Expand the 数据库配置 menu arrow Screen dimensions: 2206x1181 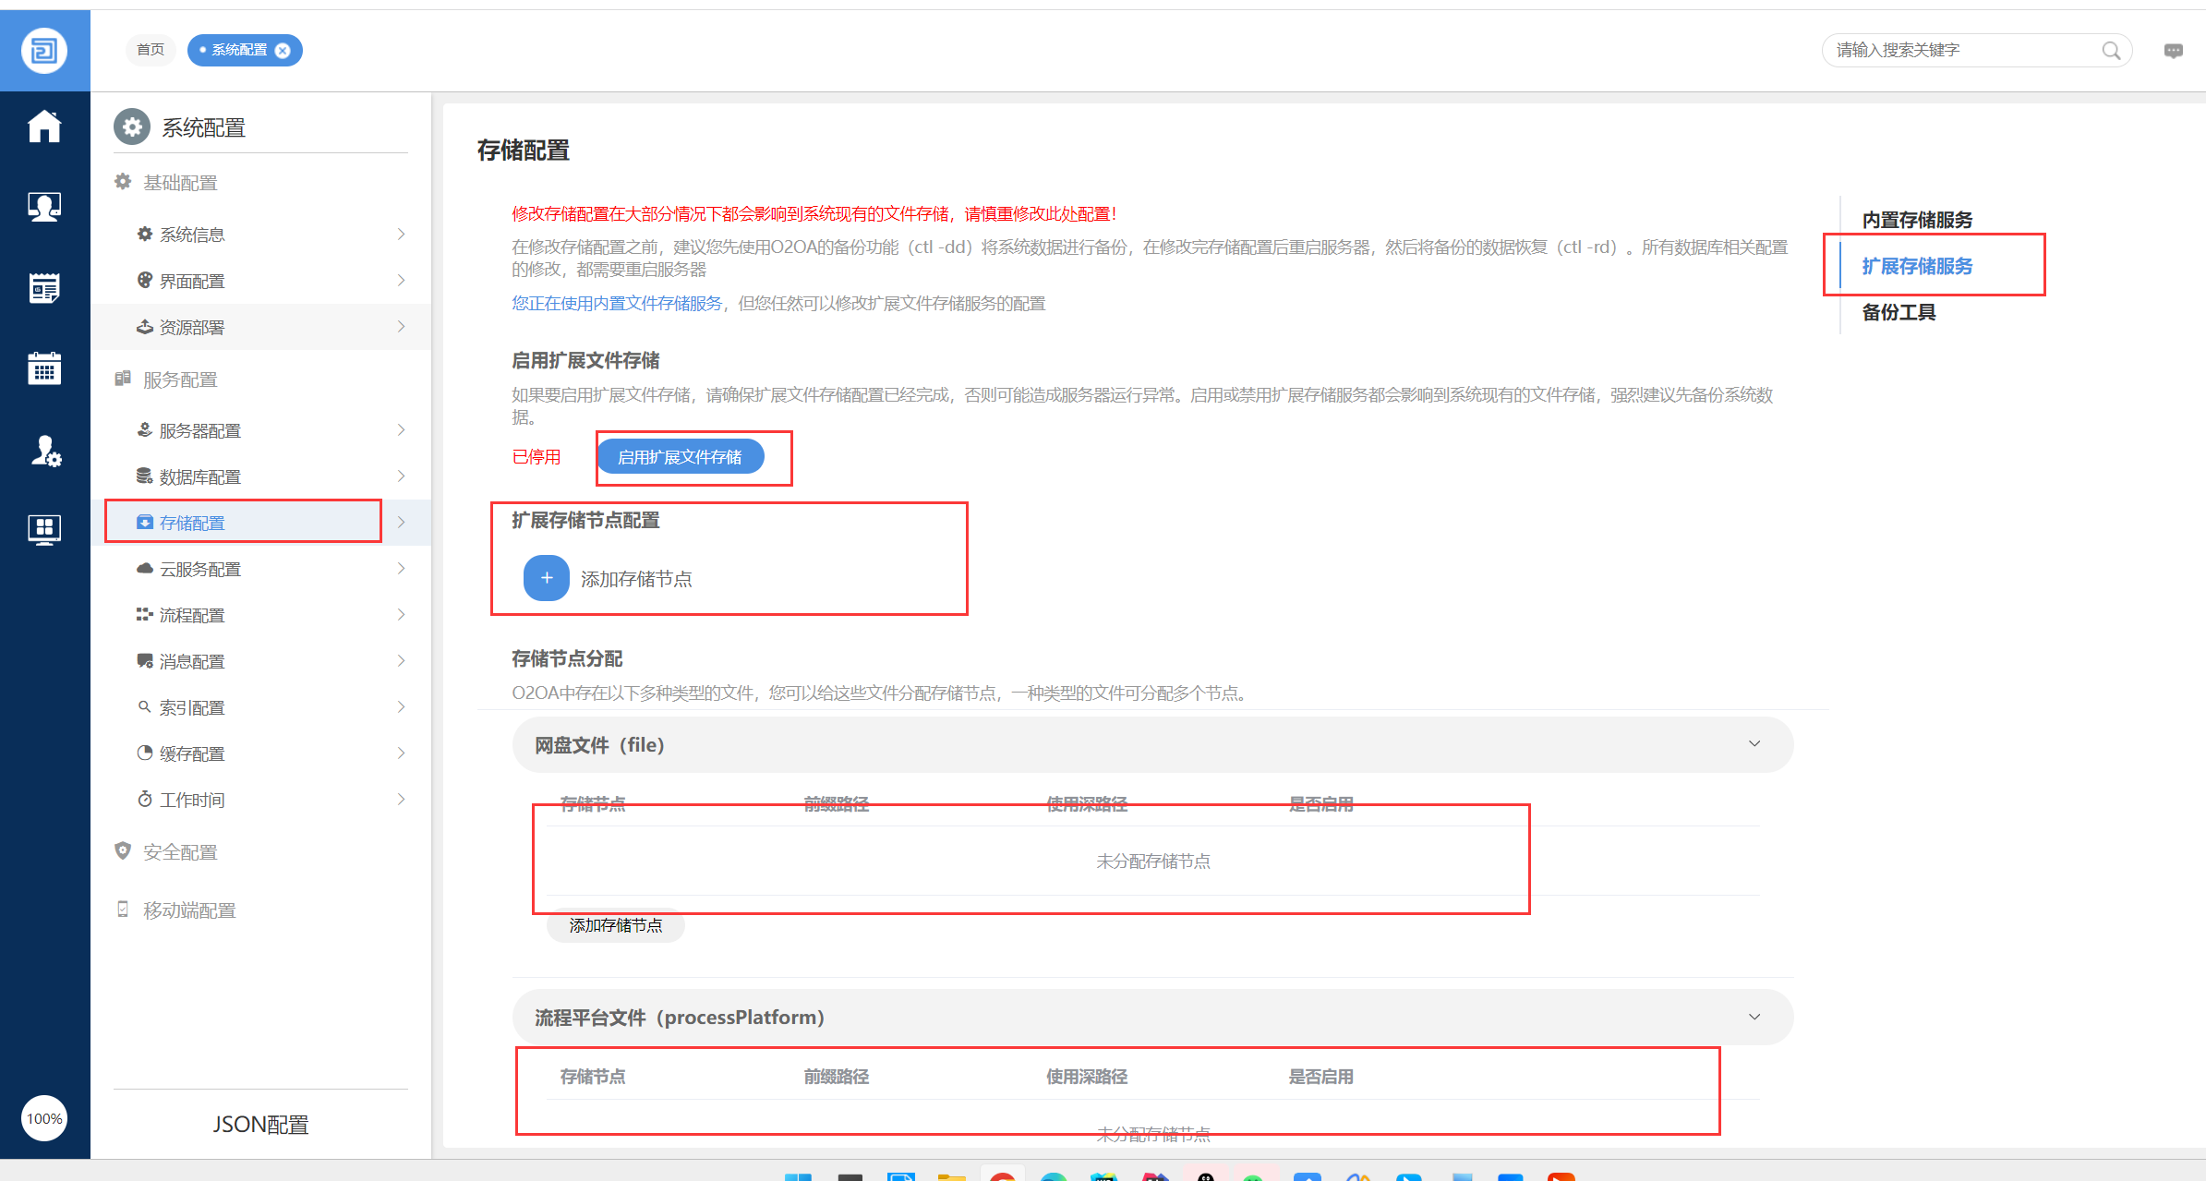coord(401,476)
